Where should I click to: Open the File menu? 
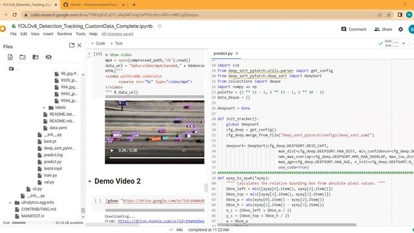point(13,34)
